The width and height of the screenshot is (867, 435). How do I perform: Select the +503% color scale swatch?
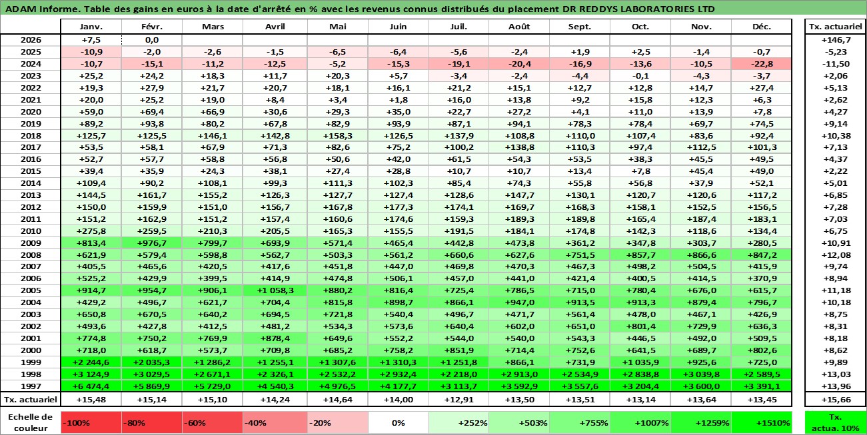519,422
